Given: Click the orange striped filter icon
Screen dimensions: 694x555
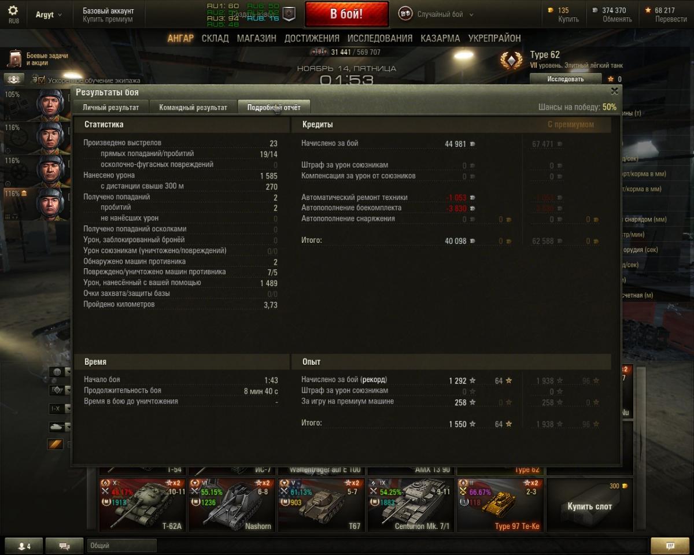Looking at the screenshot, I should (56, 444).
